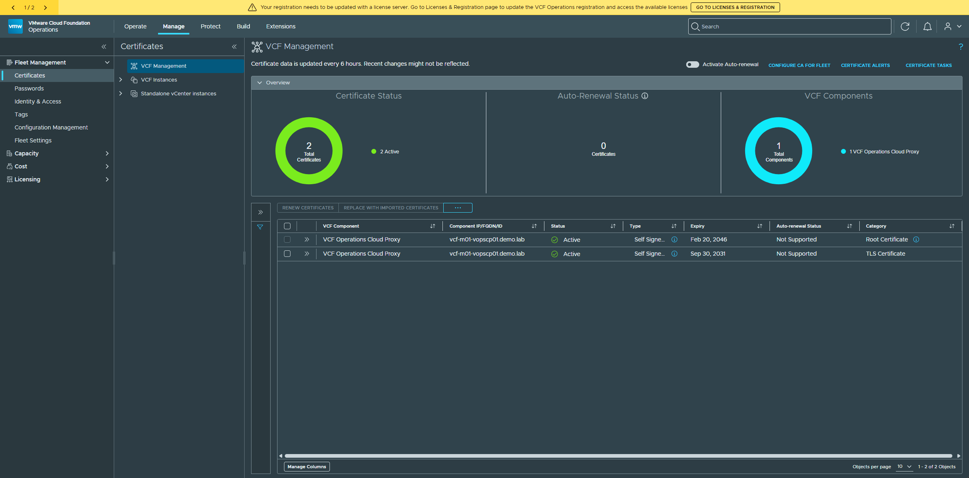969x478 pixels.
Task: Open the Operate tab
Action: 135,26
